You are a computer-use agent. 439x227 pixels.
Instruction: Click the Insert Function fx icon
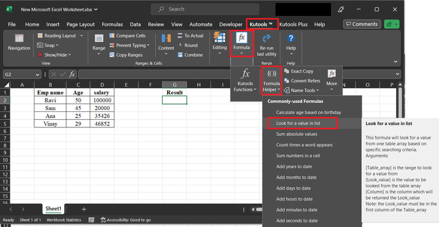point(72,75)
